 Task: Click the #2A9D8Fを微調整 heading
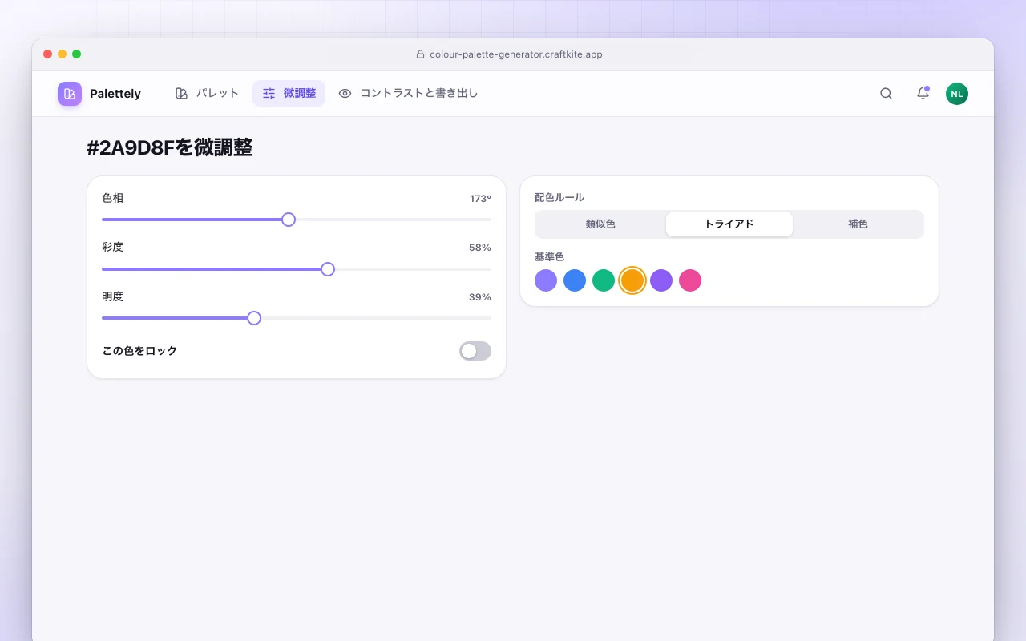[x=170, y=147]
